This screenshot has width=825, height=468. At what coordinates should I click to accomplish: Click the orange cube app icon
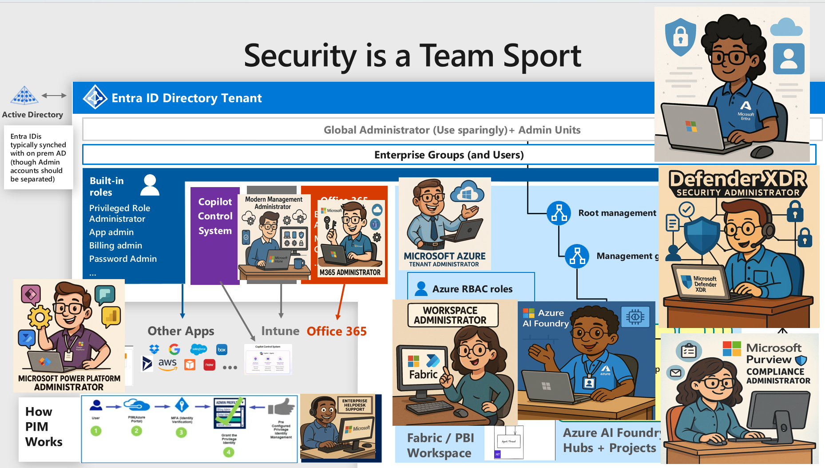tap(190, 365)
